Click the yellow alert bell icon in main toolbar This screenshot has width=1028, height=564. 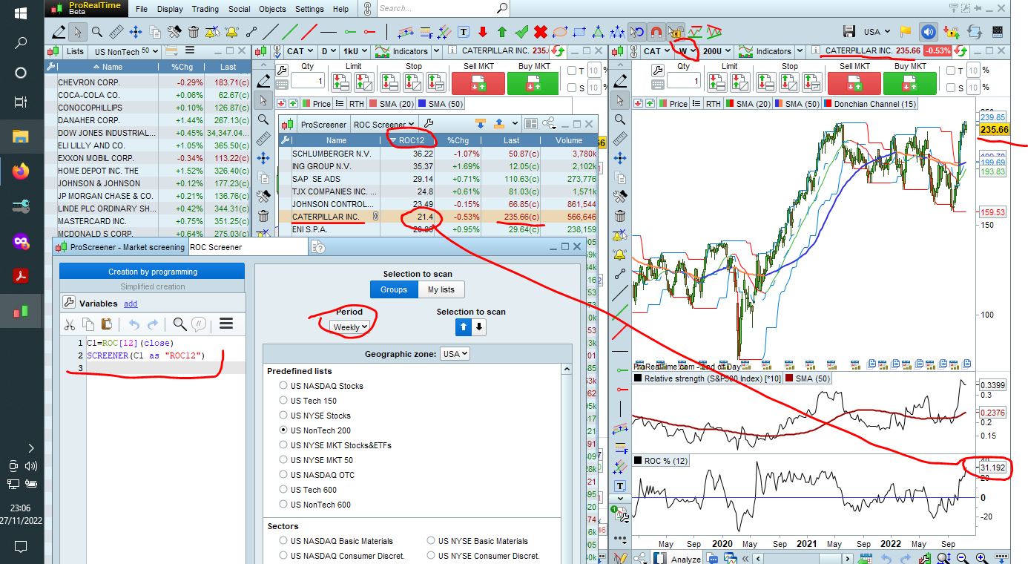coord(232,32)
